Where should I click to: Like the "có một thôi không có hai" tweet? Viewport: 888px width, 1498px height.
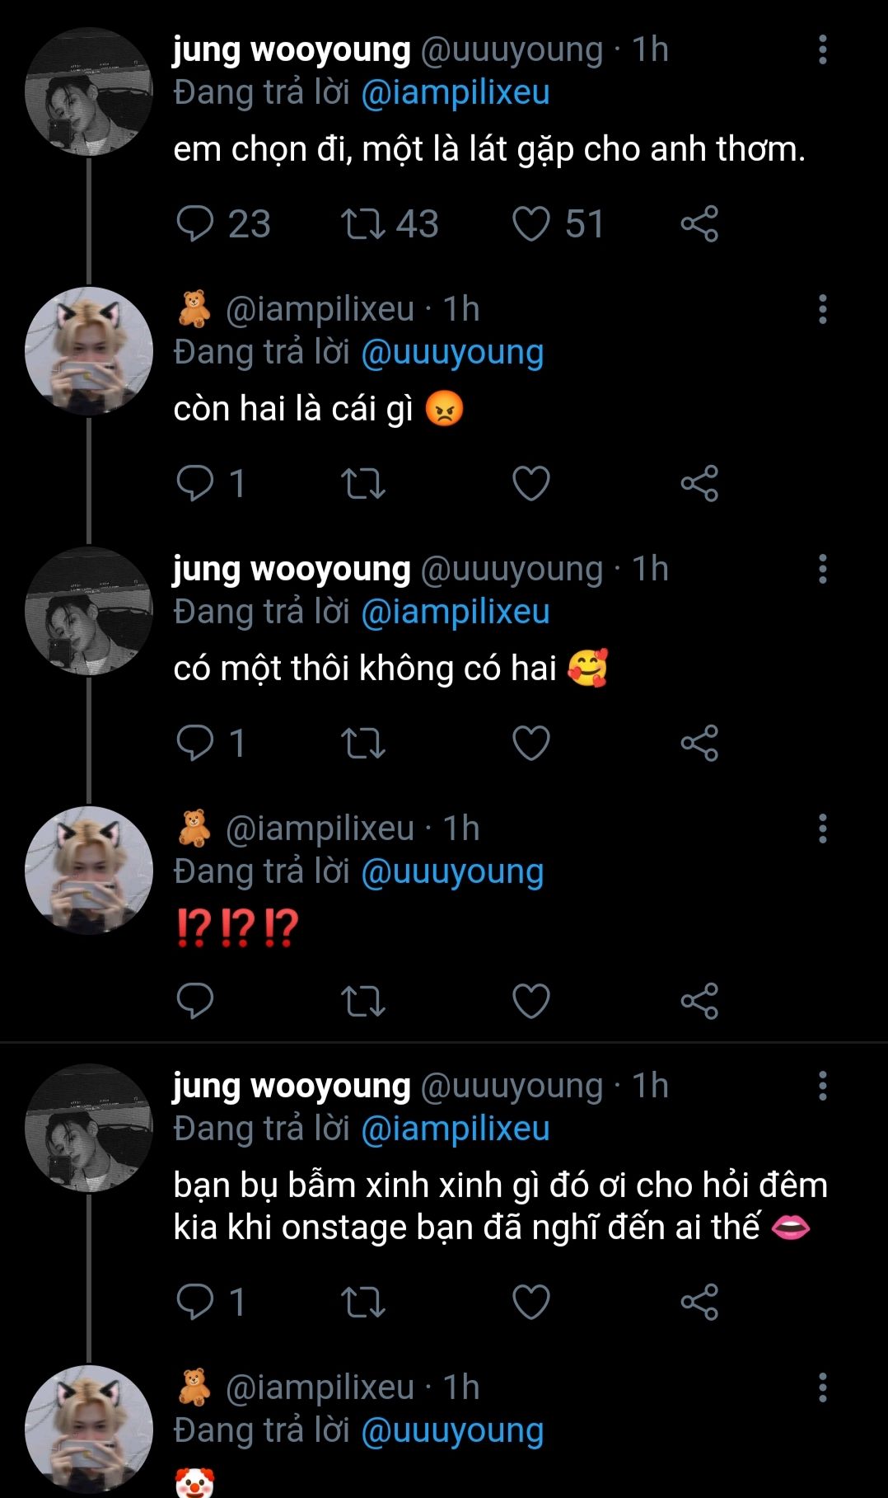click(530, 743)
